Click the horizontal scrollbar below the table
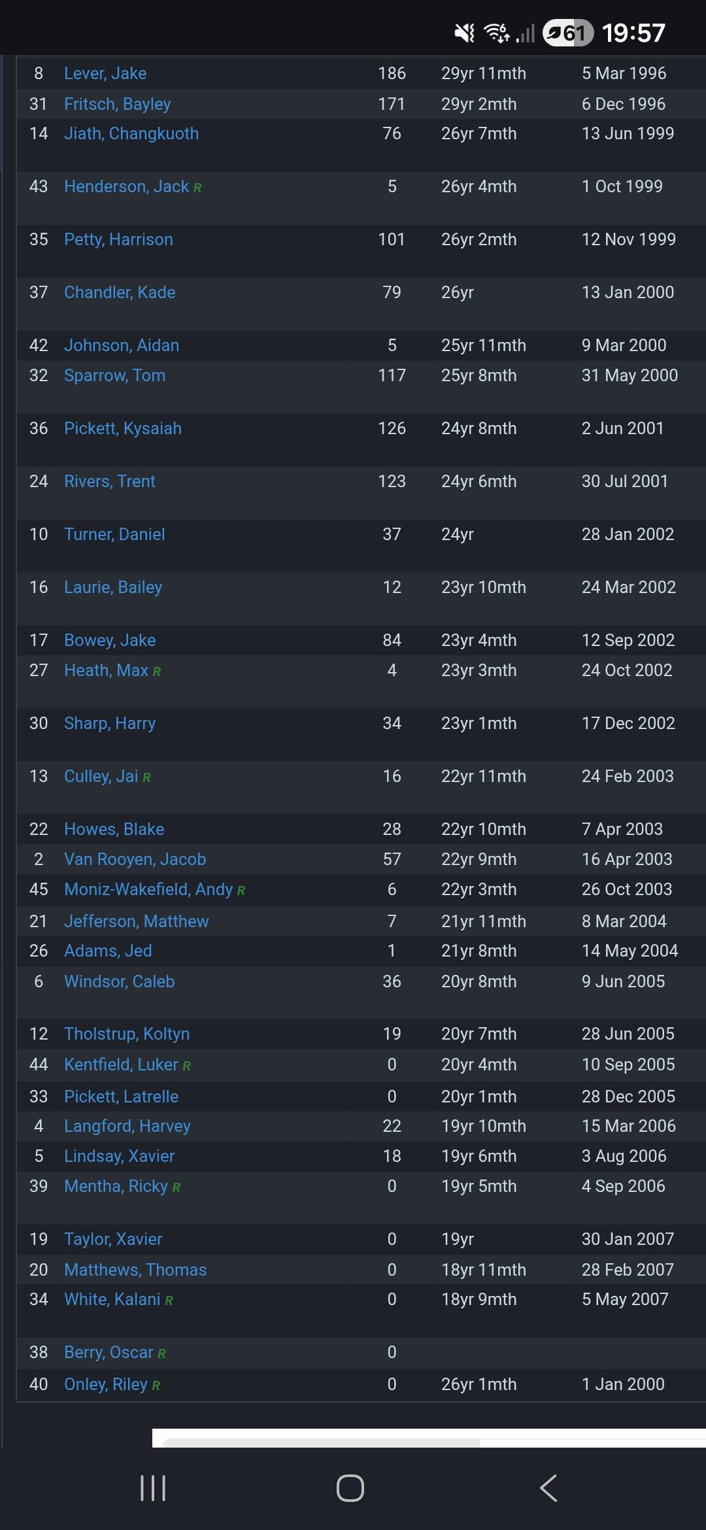Screen dimensions: 706x1530 point(320,1442)
